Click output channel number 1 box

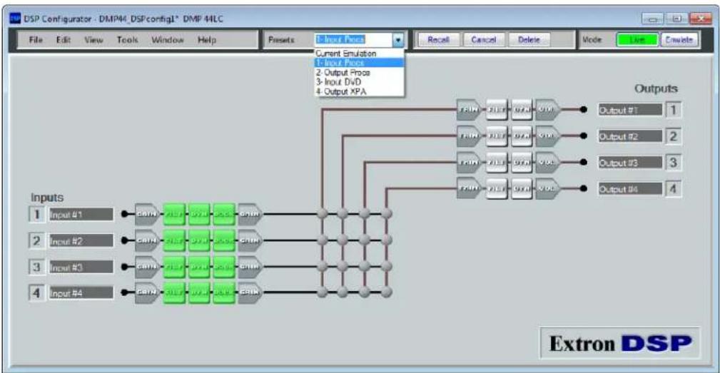673,110
